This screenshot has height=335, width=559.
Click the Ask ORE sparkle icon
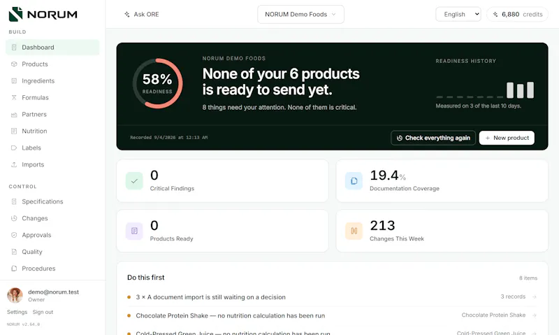point(127,14)
